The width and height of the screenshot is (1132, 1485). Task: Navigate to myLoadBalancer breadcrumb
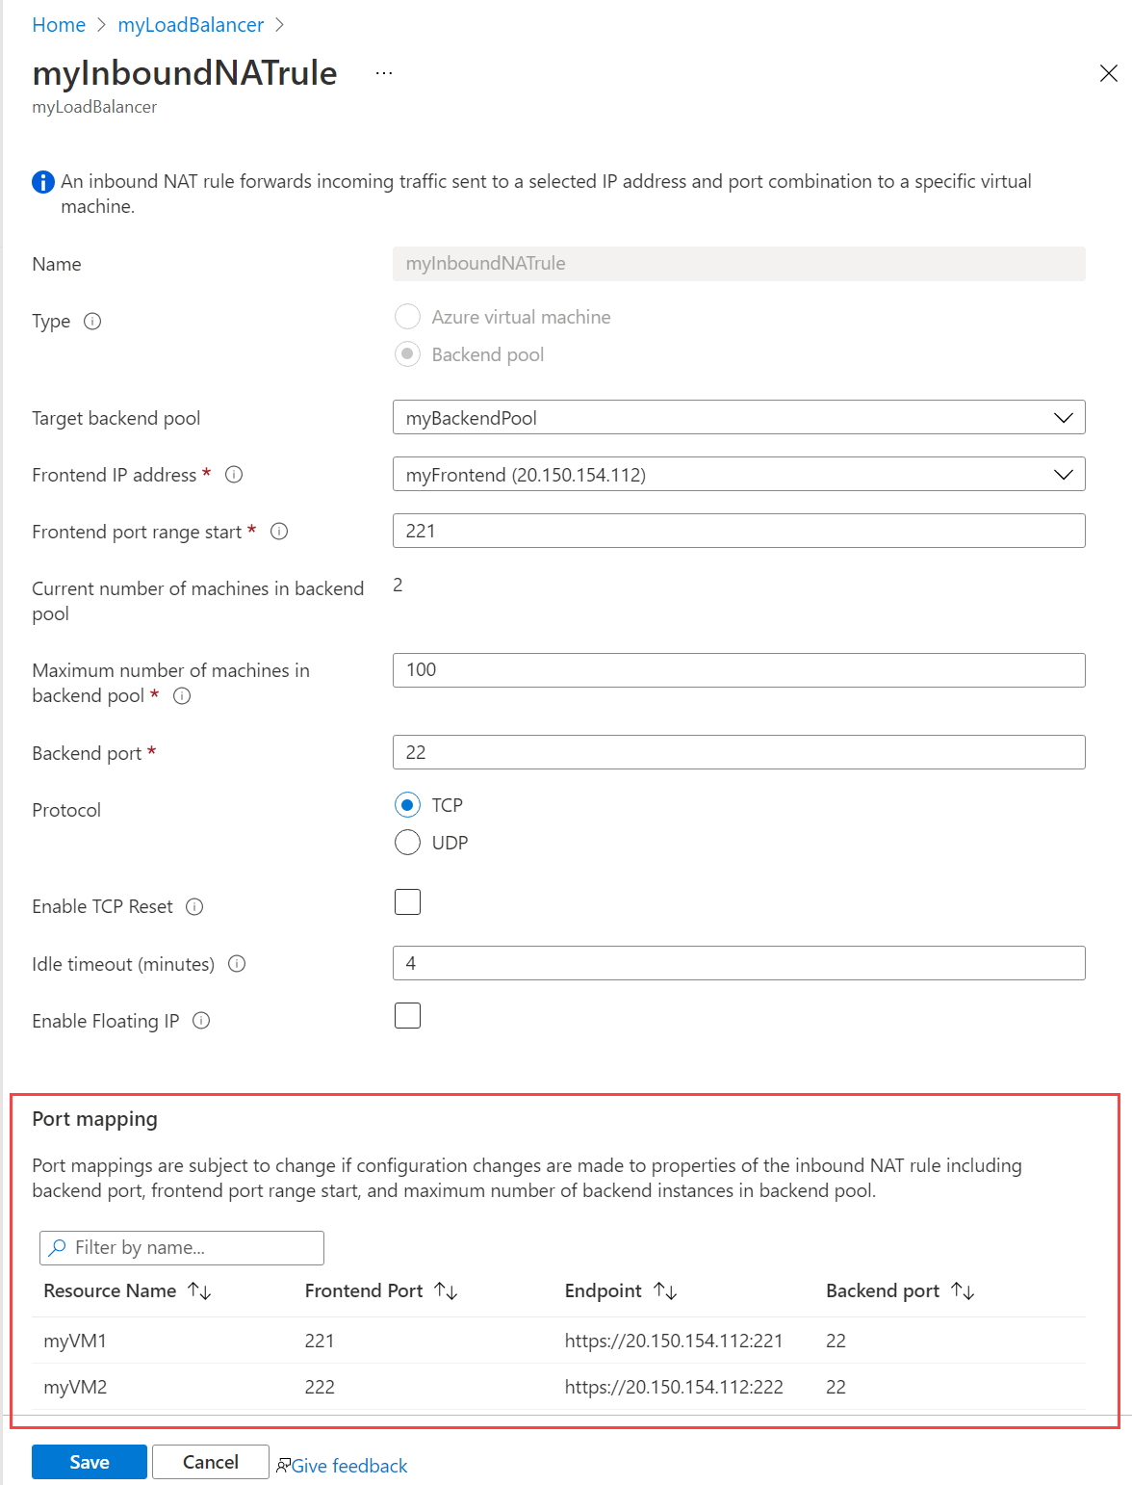click(x=191, y=25)
